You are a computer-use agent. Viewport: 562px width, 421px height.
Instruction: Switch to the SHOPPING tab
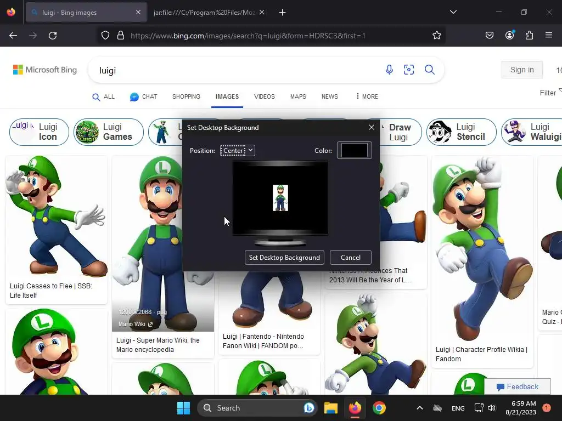[187, 96]
